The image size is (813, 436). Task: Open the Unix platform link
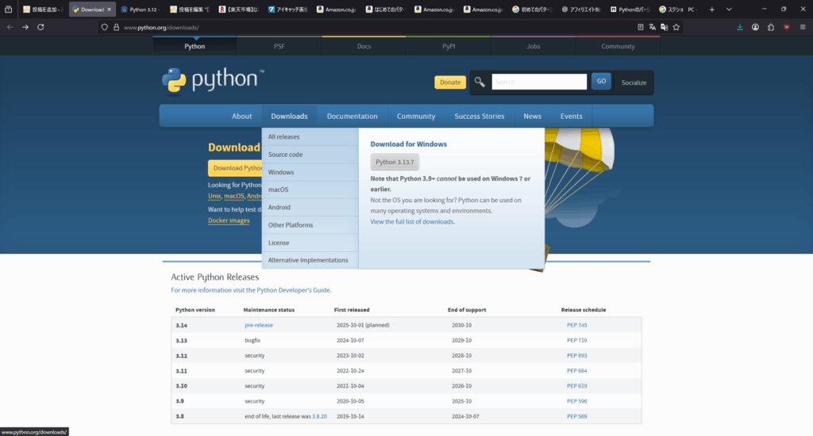tap(214, 197)
